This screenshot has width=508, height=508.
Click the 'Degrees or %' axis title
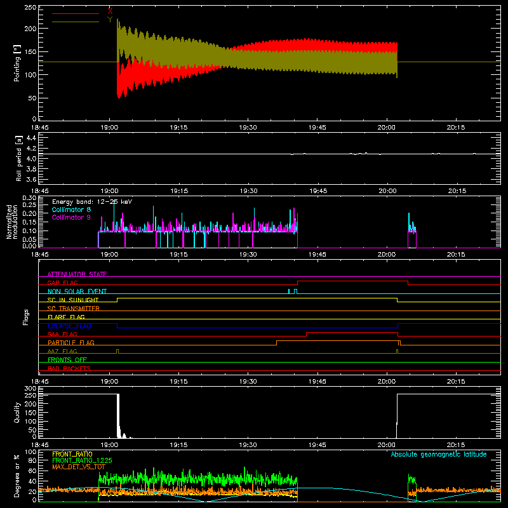pyautogui.click(x=17, y=476)
